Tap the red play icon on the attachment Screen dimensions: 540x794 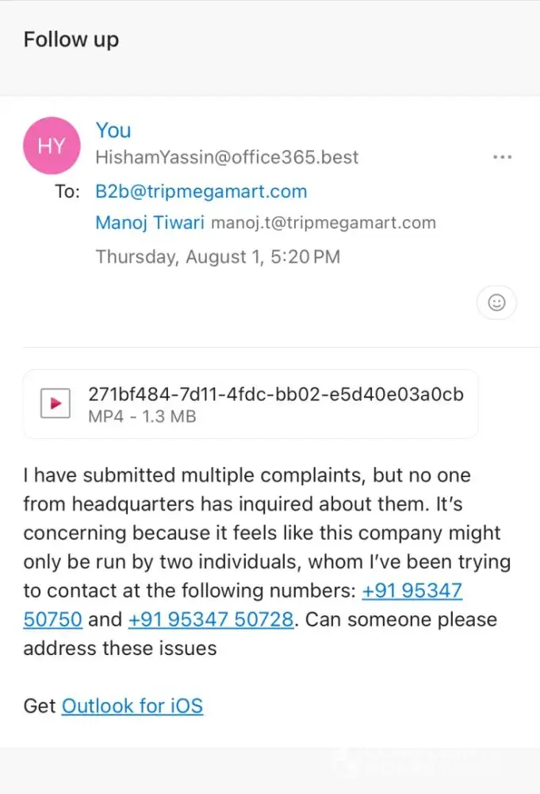pos(56,404)
